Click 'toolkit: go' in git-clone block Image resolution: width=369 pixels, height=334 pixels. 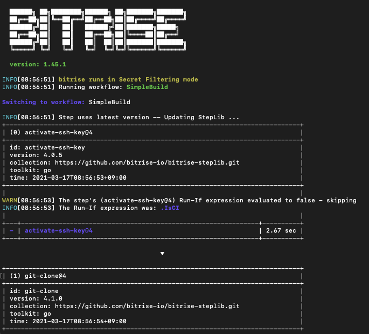click(x=30, y=313)
